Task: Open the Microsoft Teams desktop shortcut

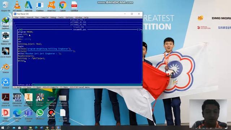Action: [29, 115]
